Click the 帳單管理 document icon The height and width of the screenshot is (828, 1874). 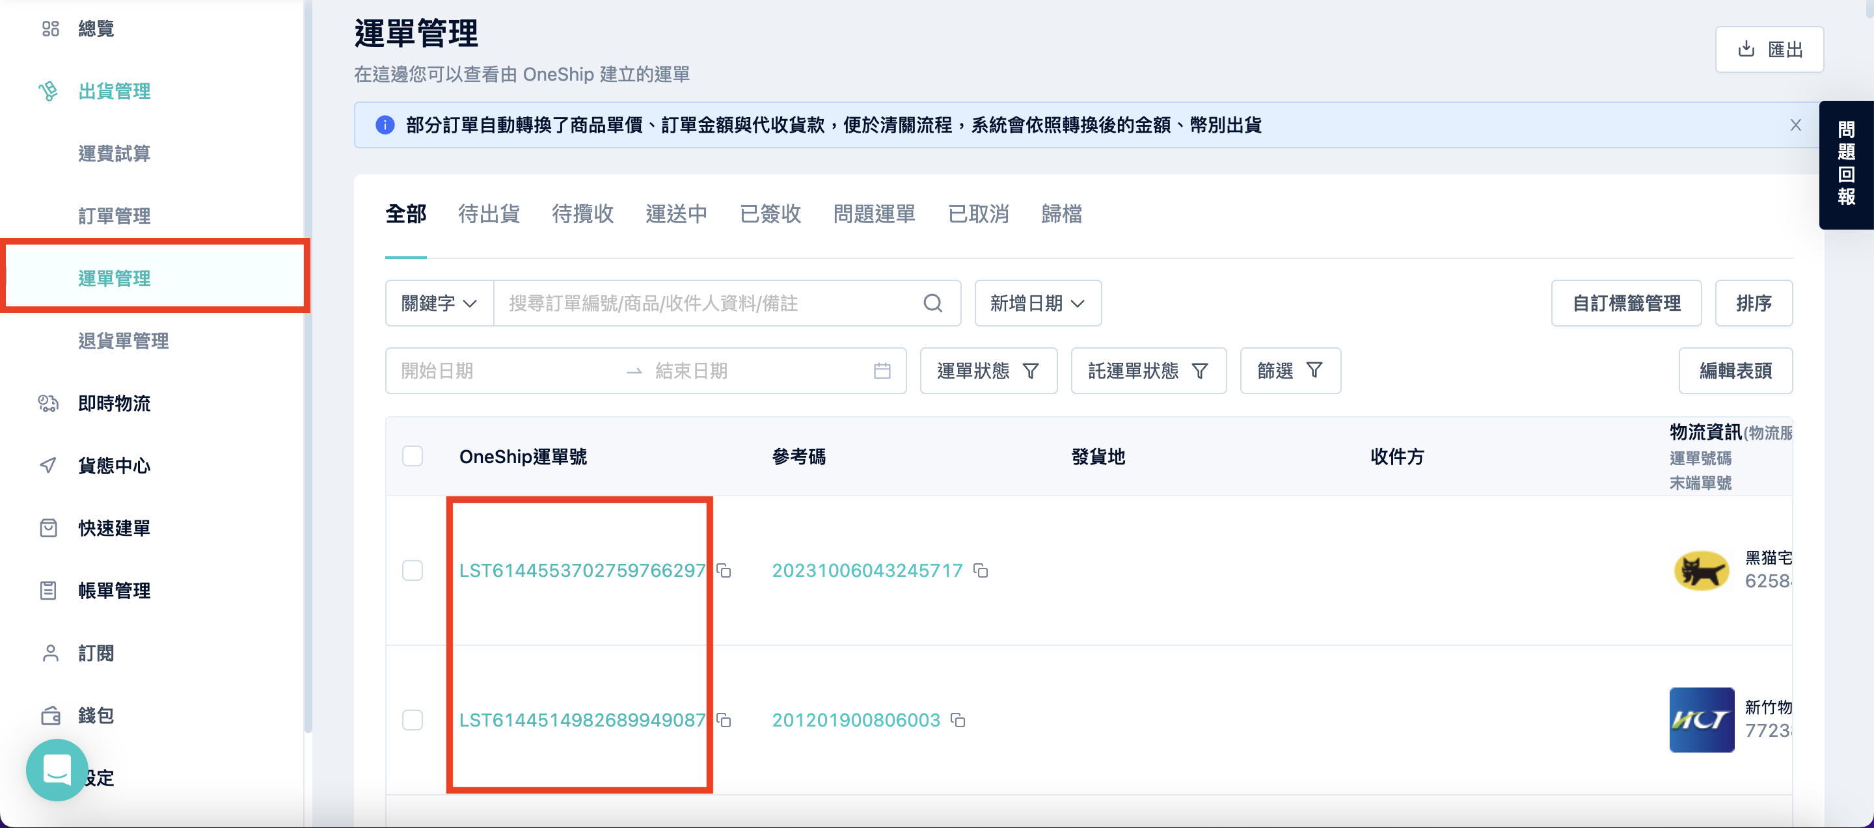coord(48,591)
